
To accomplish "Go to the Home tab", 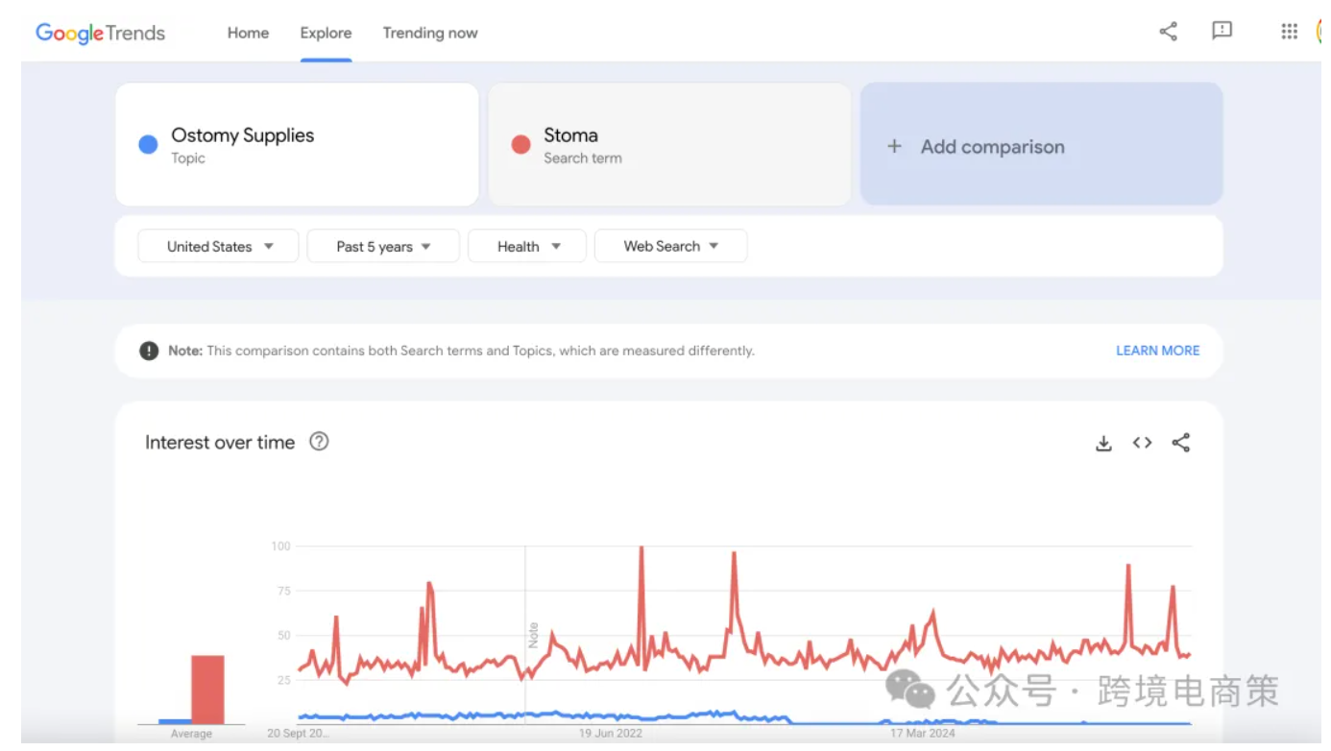I will point(248,33).
